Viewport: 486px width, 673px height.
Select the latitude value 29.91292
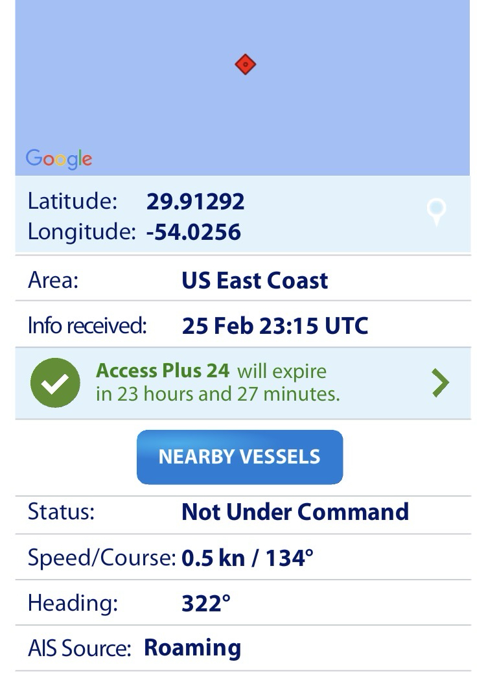195,202
